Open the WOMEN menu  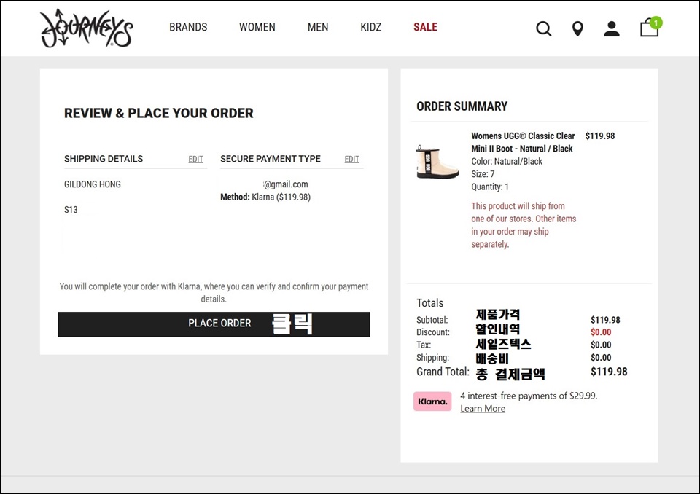pyautogui.click(x=257, y=27)
